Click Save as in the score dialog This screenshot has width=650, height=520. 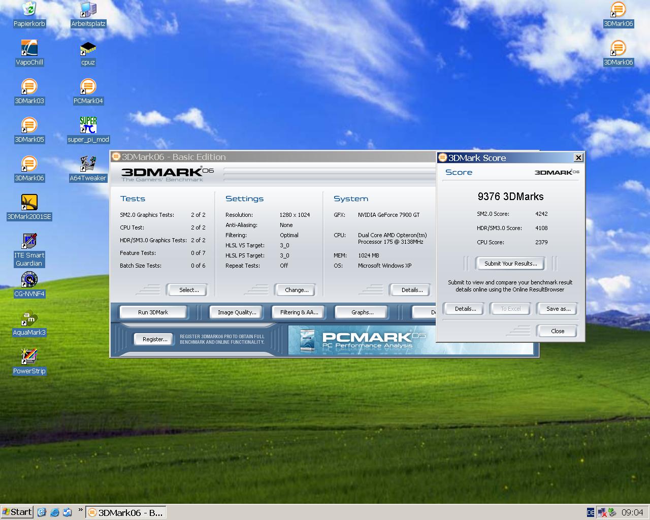pos(558,309)
